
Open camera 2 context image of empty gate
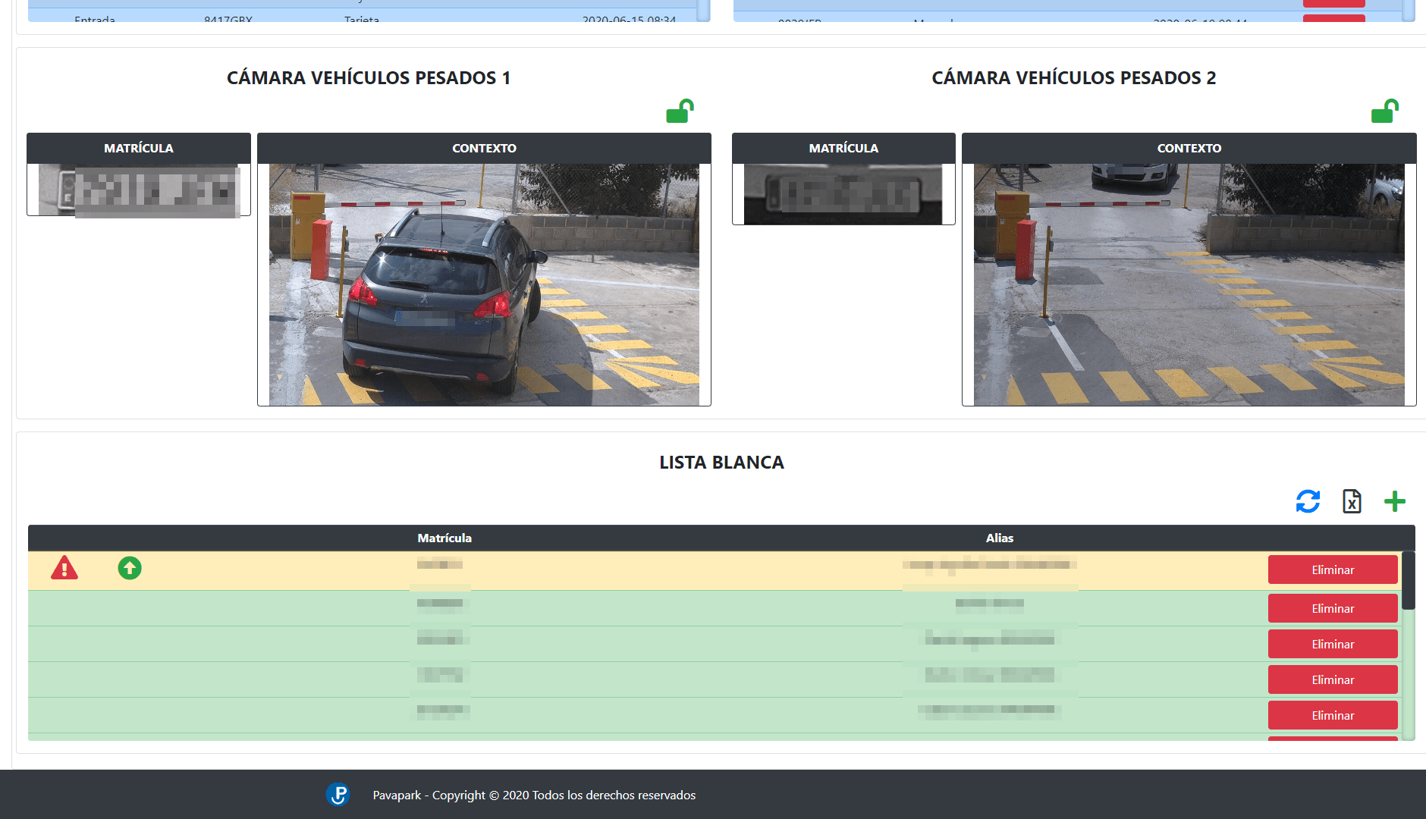point(1189,284)
